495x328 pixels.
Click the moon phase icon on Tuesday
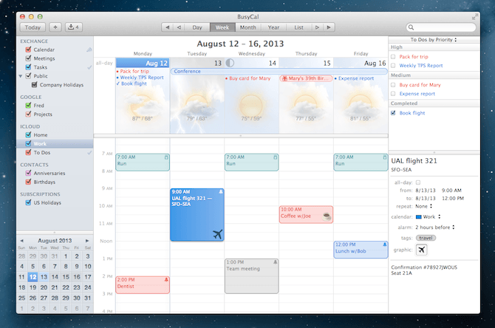pyautogui.click(x=219, y=64)
